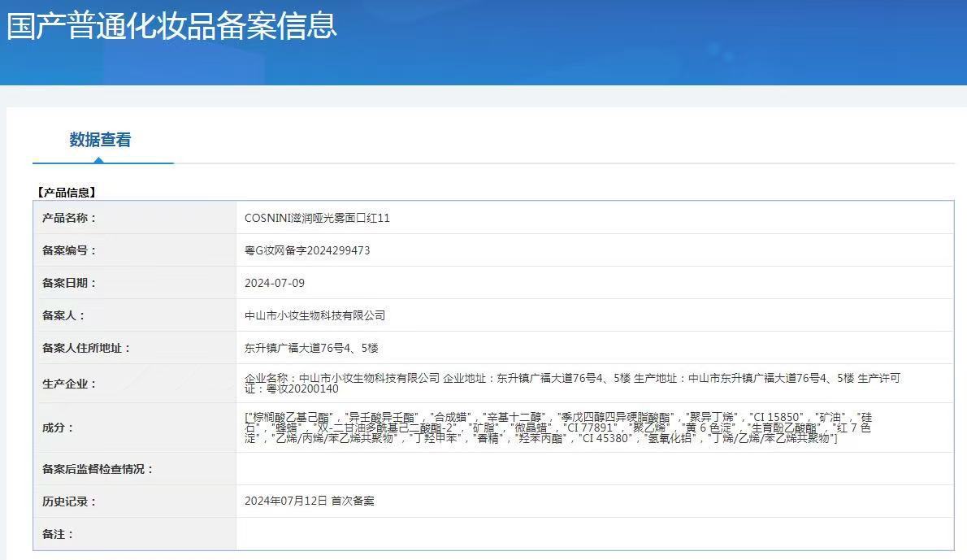Image resolution: width=967 pixels, height=560 pixels.
Task: Select the ingredient list text
Action: click(x=558, y=428)
